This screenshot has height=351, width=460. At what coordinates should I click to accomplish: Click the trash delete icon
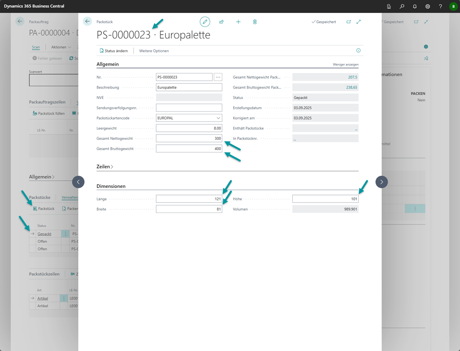pos(255,22)
